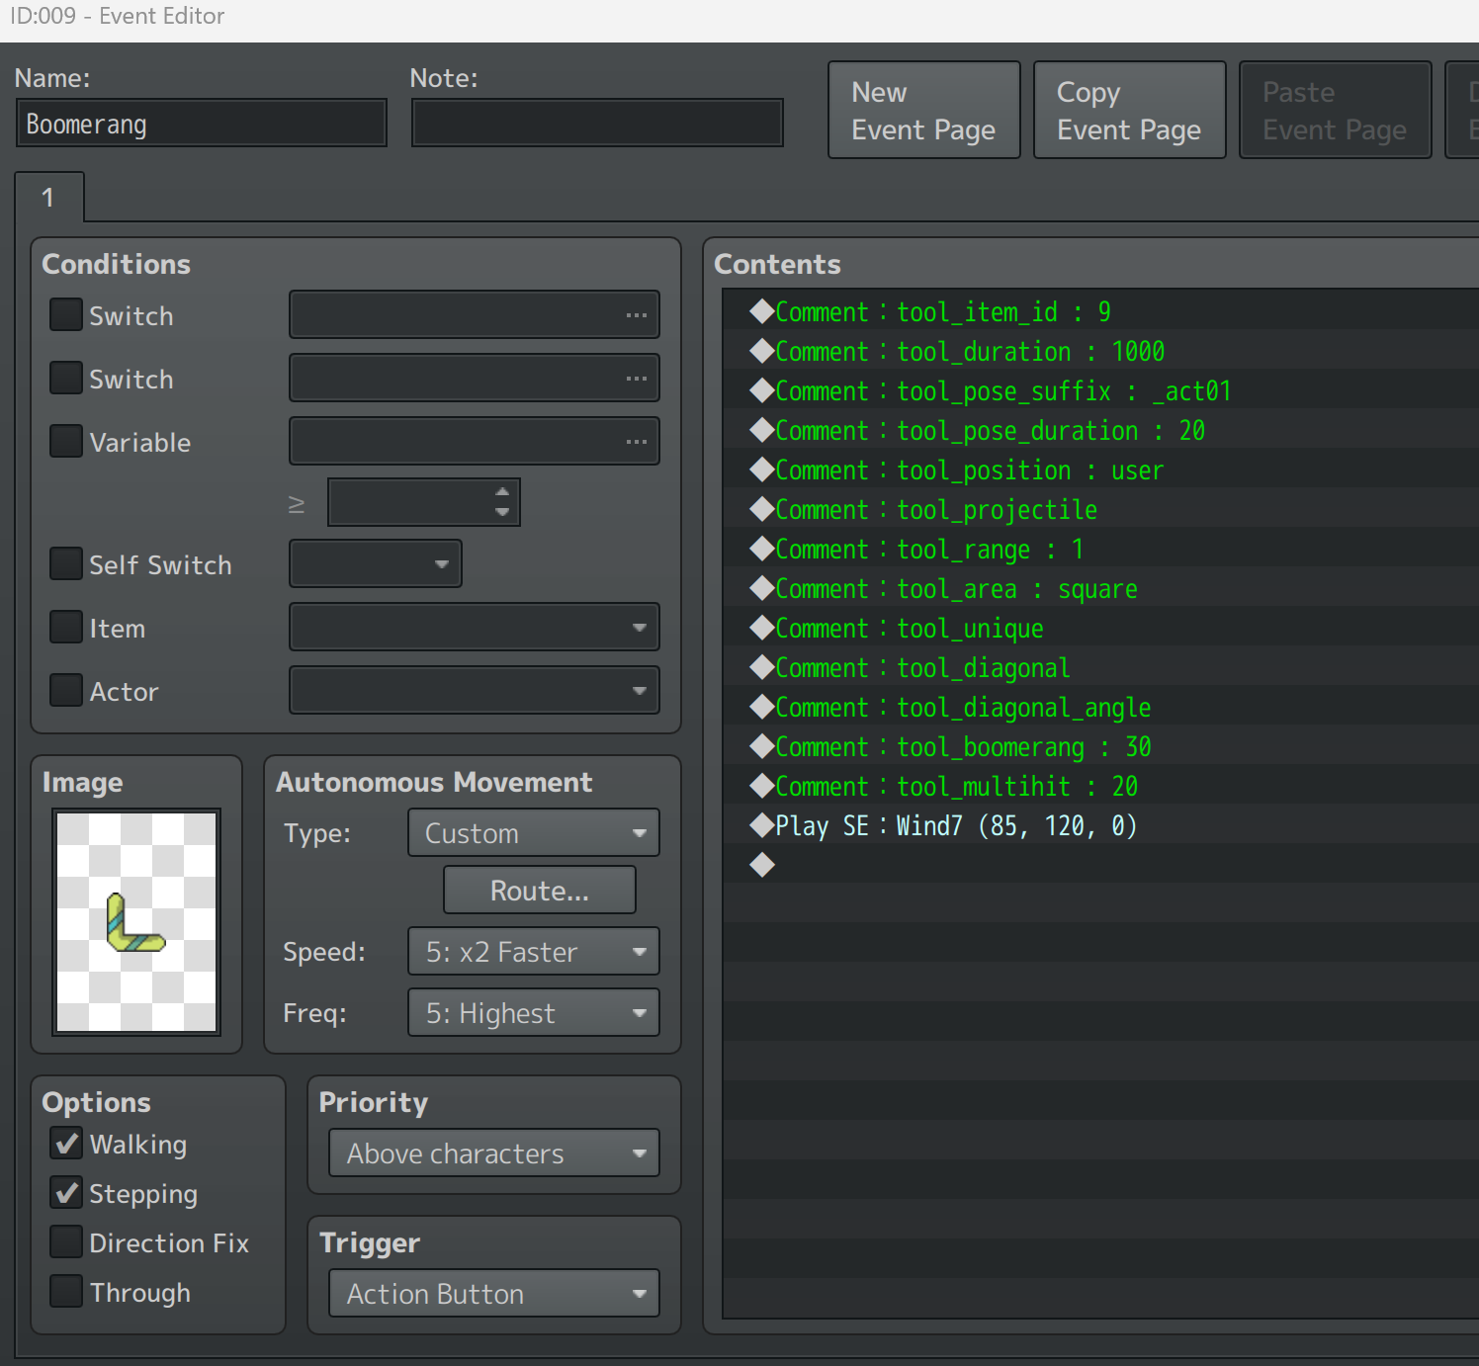
Task: Uncheck the Stepping option
Action: 66,1193
